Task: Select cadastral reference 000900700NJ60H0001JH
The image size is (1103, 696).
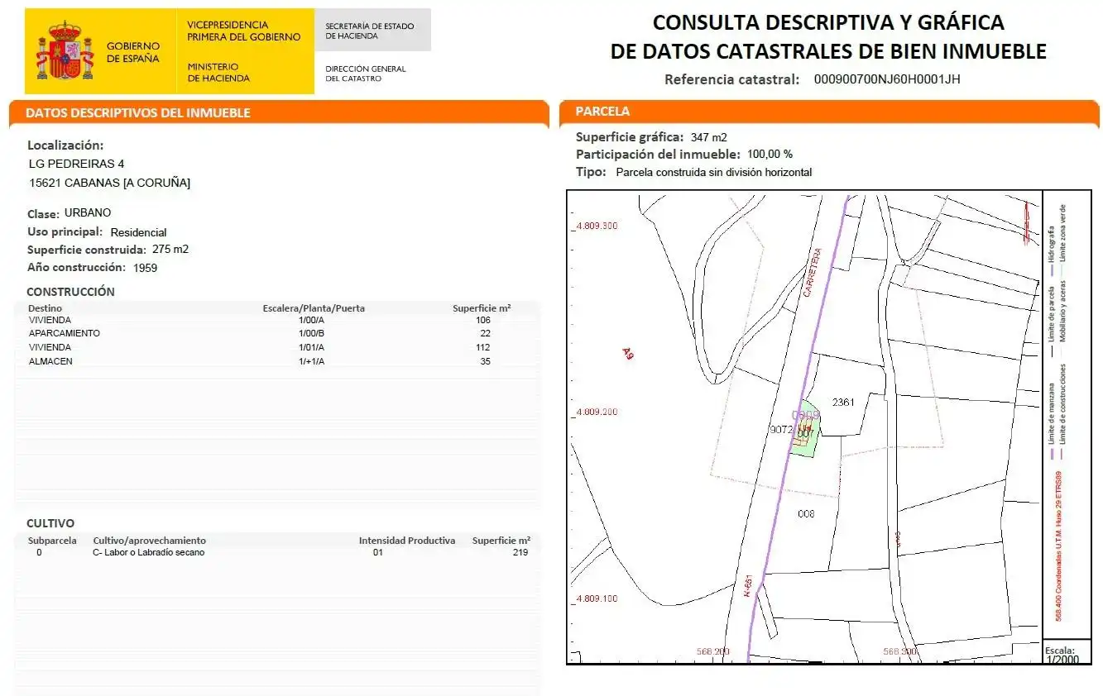Action: [x=887, y=79]
